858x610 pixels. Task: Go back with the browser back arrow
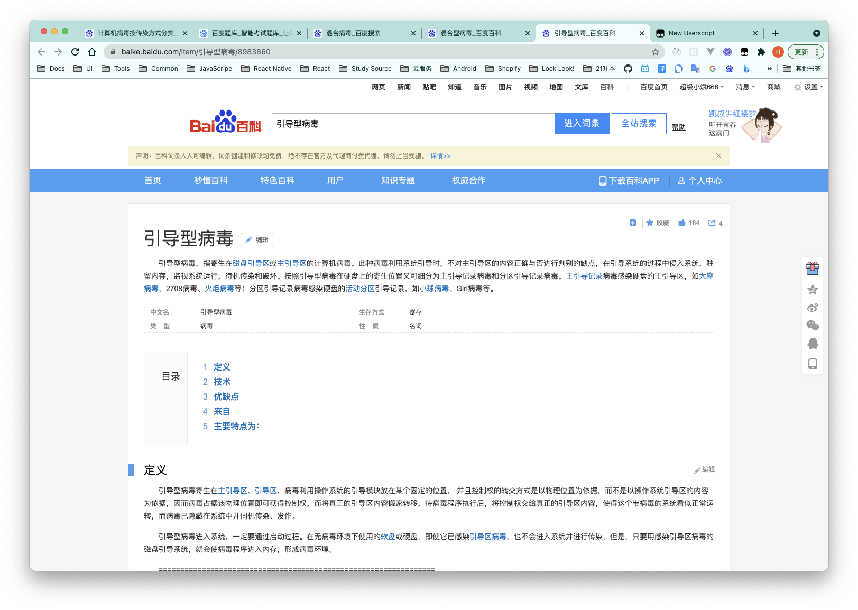tap(41, 52)
